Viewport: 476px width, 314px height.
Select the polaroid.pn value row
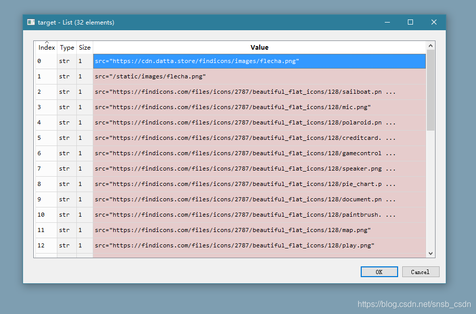tap(259, 122)
